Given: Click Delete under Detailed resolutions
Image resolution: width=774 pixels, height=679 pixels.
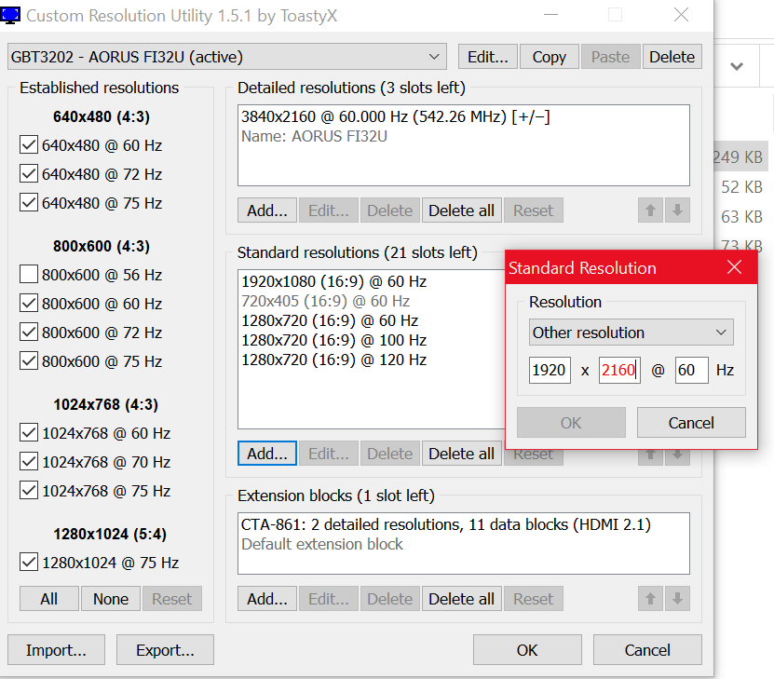Looking at the screenshot, I should pos(390,210).
